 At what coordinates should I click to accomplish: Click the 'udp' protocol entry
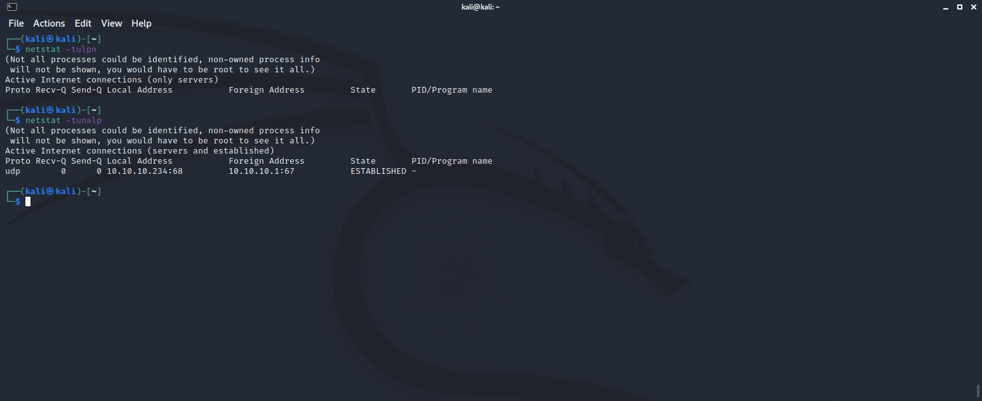click(13, 171)
